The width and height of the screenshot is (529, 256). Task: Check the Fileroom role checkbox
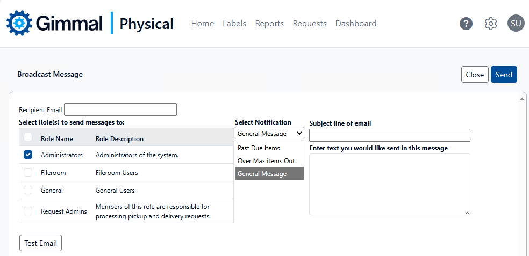pos(28,172)
